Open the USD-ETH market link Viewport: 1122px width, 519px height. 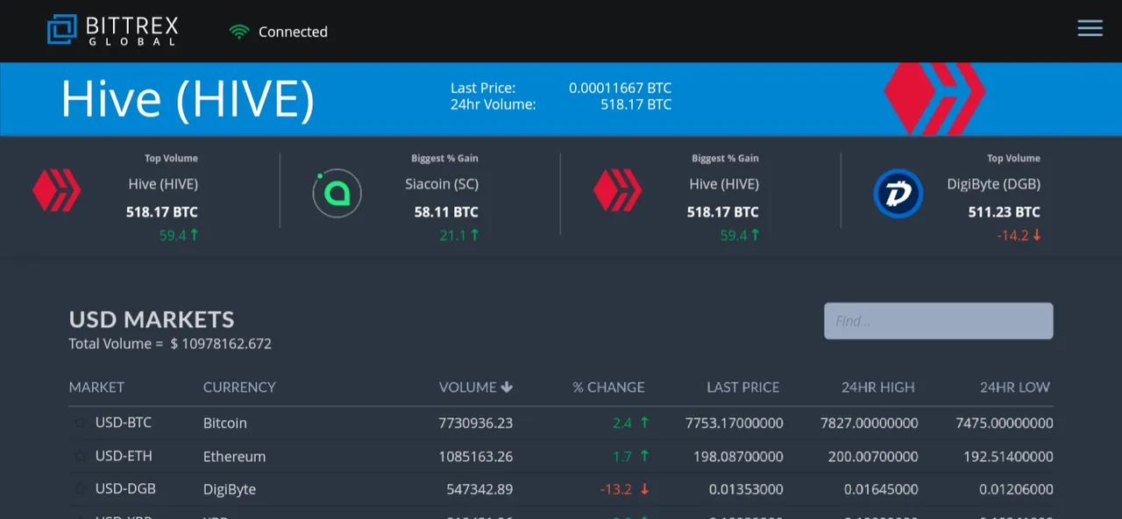124,456
